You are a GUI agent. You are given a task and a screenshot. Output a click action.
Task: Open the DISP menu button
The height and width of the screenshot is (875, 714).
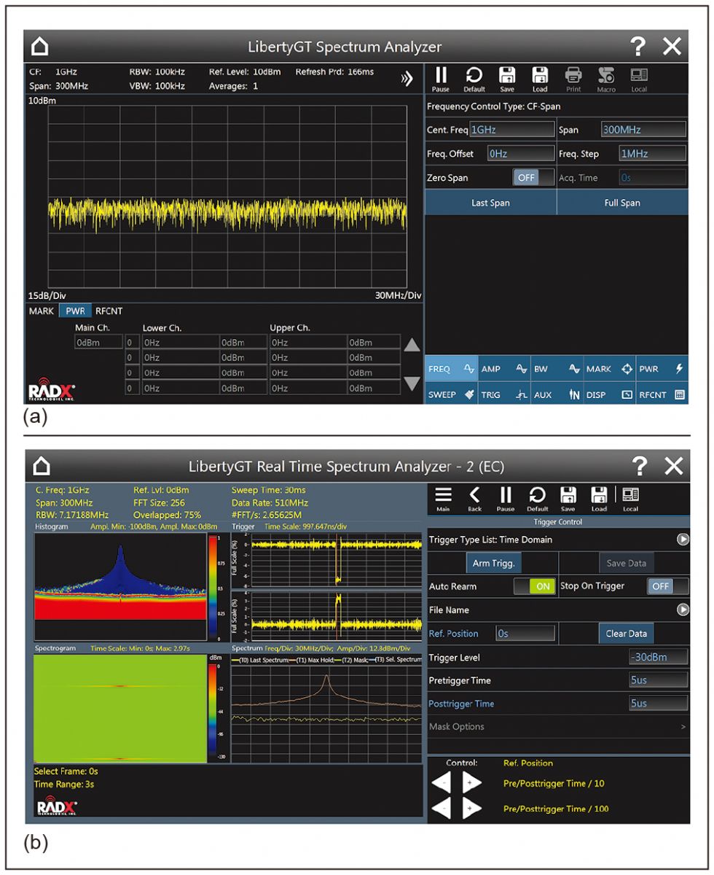point(609,394)
